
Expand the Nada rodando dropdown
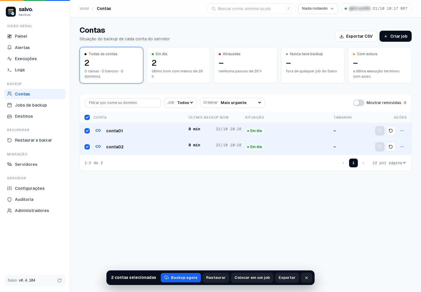click(x=318, y=9)
